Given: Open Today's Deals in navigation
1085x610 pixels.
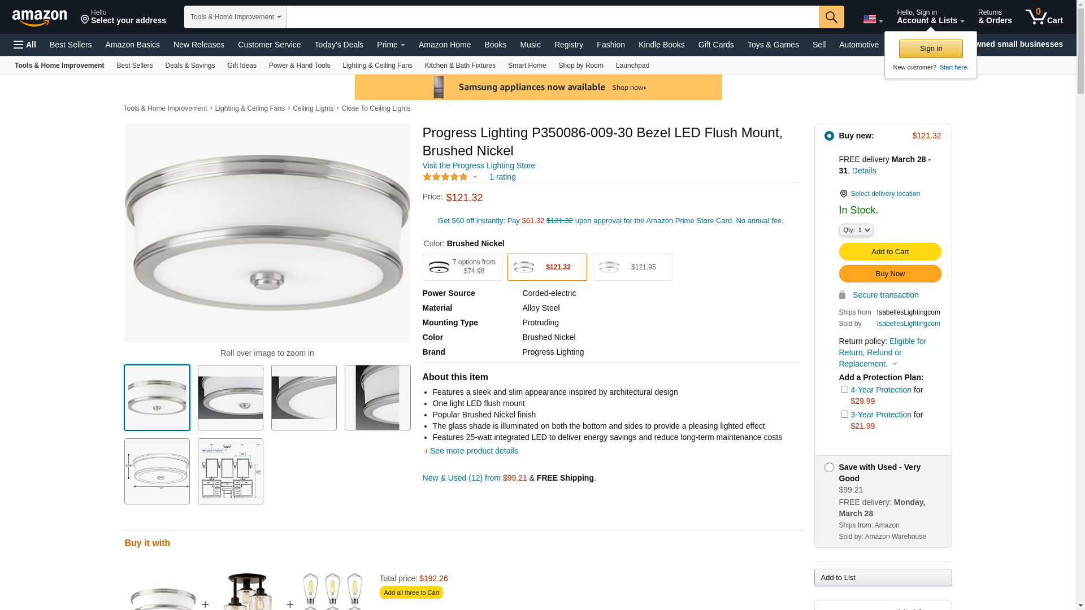Looking at the screenshot, I should (x=338, y=45).
